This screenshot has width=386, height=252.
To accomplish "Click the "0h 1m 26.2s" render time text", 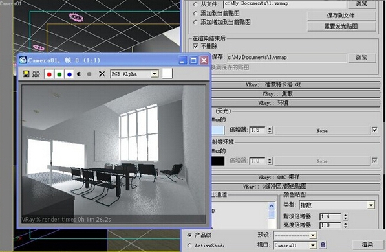I will [x=94, y=219].
